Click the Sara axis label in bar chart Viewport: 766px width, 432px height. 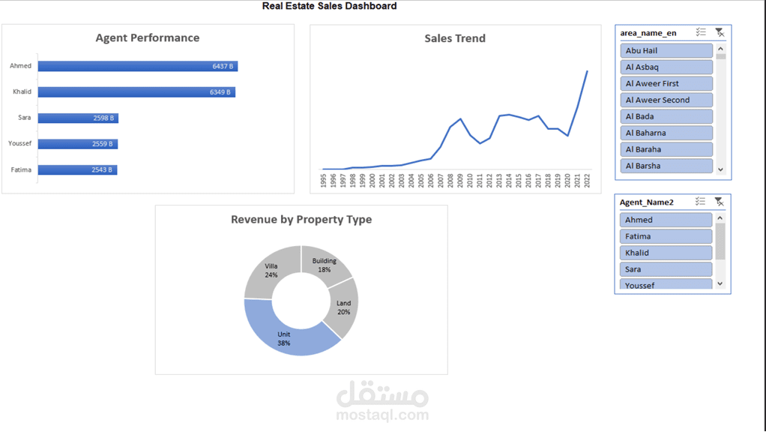pyautogui.click(x=25, y=117)
